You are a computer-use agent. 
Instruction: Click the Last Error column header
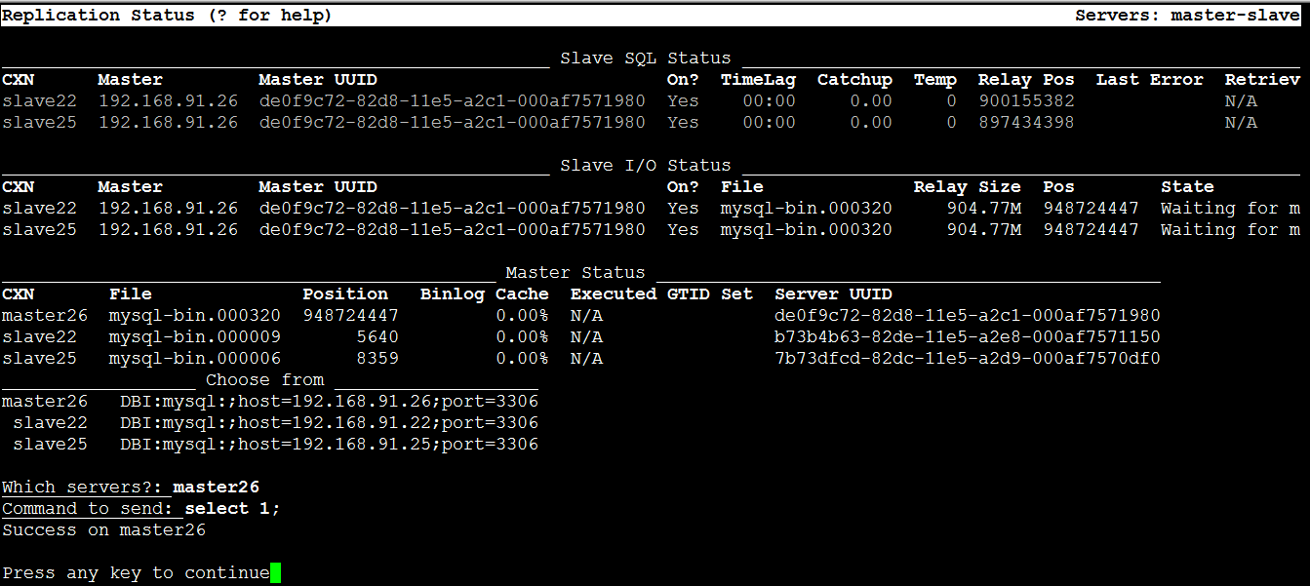(1149, 80)
